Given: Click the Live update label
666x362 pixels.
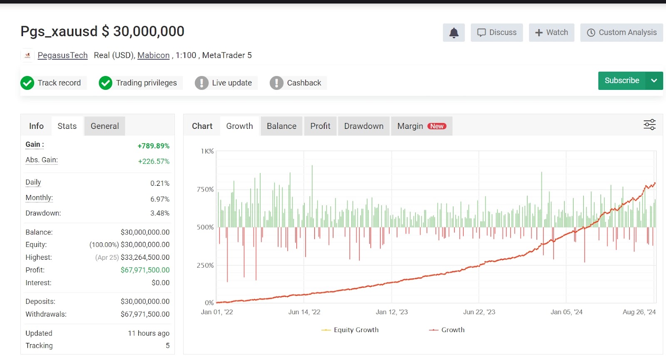Looking at the screenshot, I should [232, 83].
